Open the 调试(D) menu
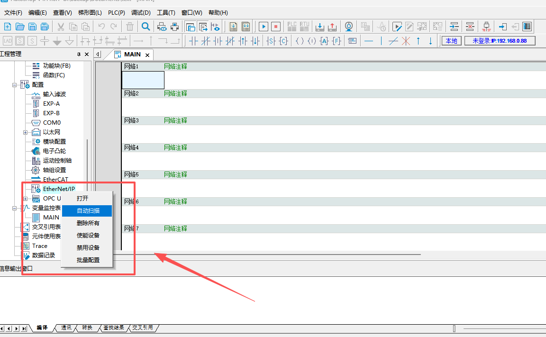Screen dimensions: 546x337 [141, 12]
